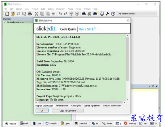Switch to the Contact Information tab
165x127 pixels.
112,106
